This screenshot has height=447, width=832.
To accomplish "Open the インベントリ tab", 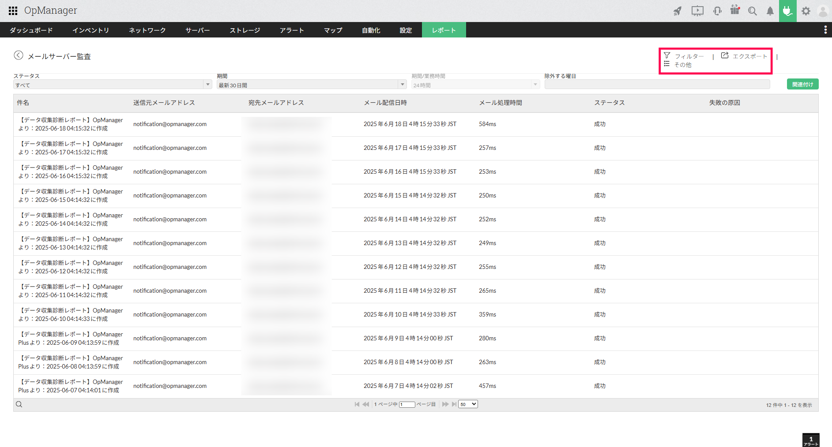I will pyautogui.click(x=90, y=30).
